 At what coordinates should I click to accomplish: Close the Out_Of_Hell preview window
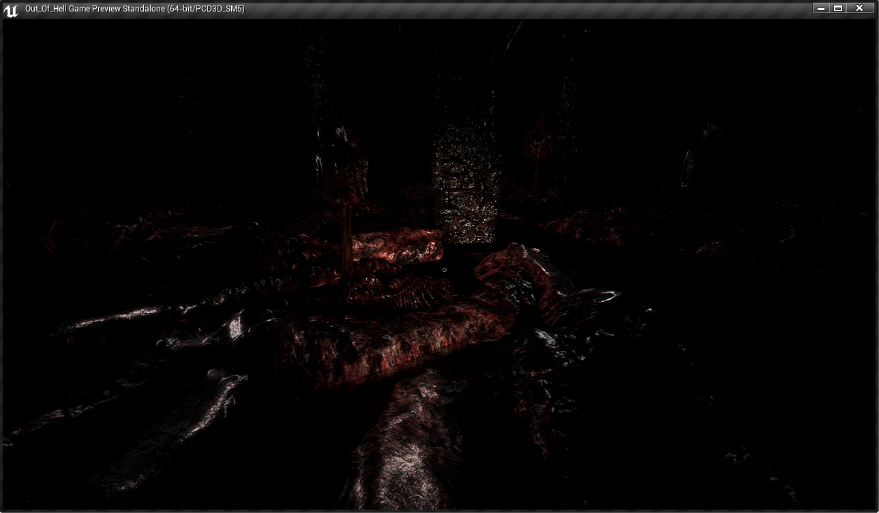point(859,8)
